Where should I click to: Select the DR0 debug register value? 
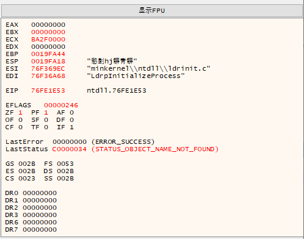pos(40,193)
